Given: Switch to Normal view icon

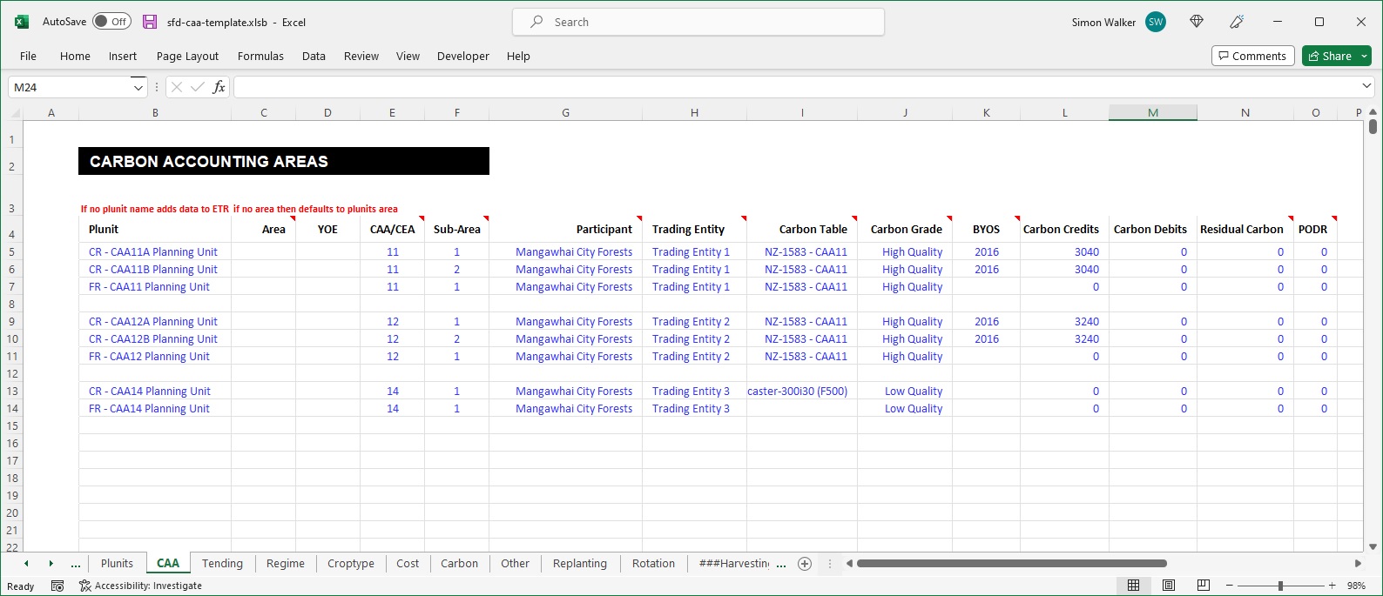Looking at the screenshot, I should (x=1134, y=586).
